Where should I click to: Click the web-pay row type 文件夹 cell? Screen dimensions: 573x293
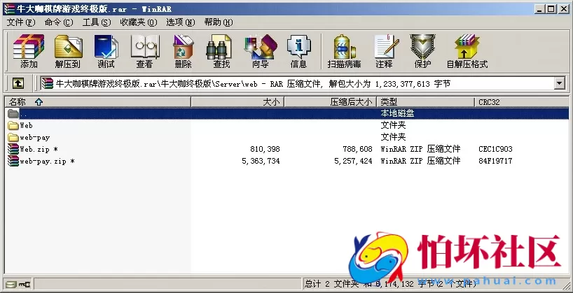click(393, 137)
